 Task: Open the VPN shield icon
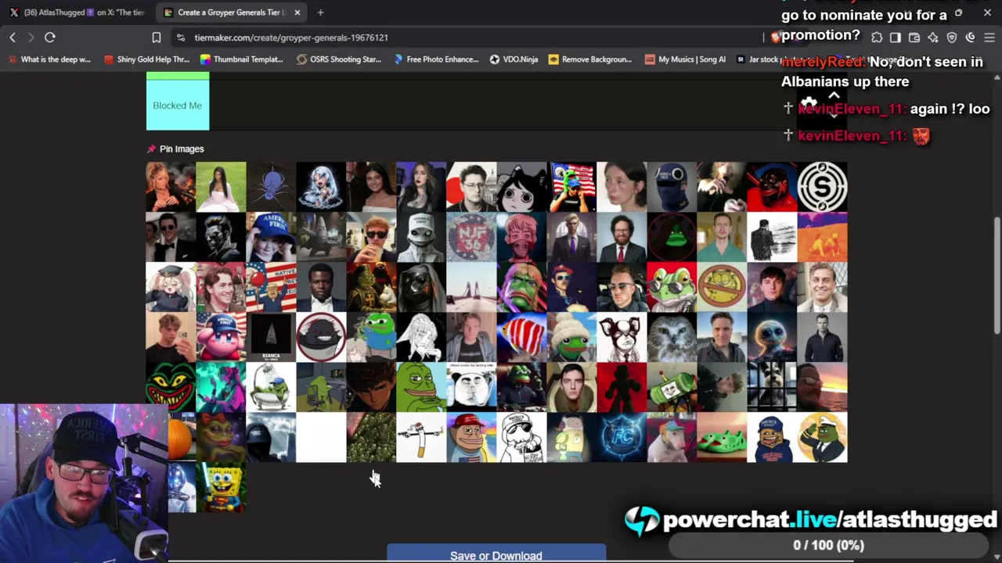[952, 38]
